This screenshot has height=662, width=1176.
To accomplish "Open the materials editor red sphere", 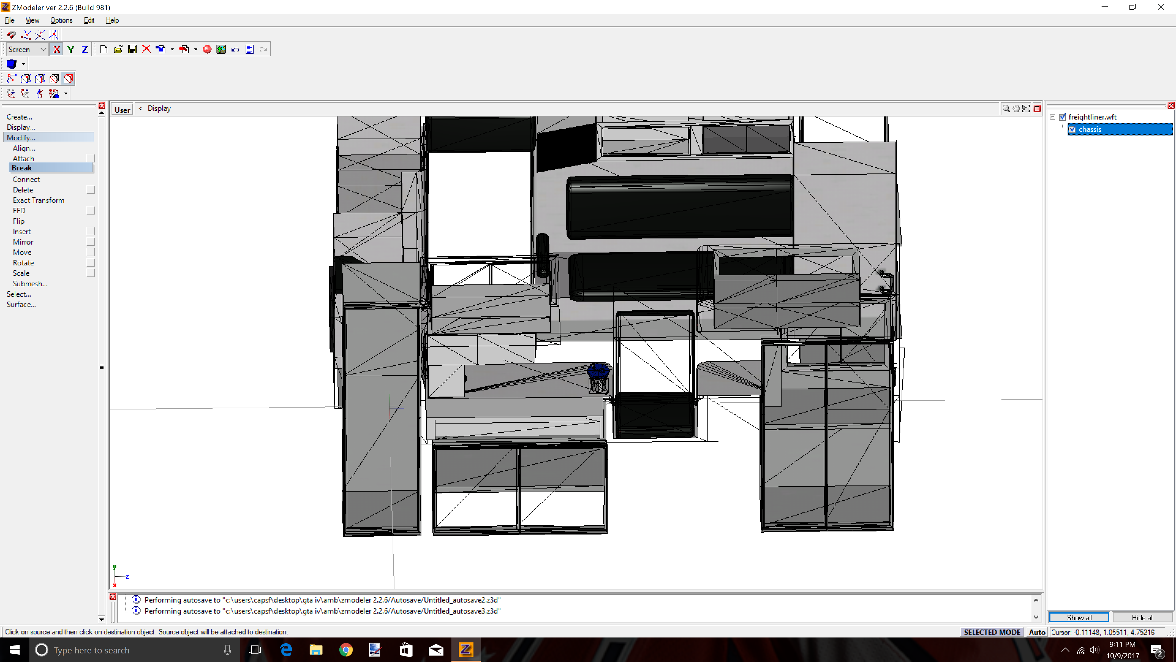I will 207,49.
